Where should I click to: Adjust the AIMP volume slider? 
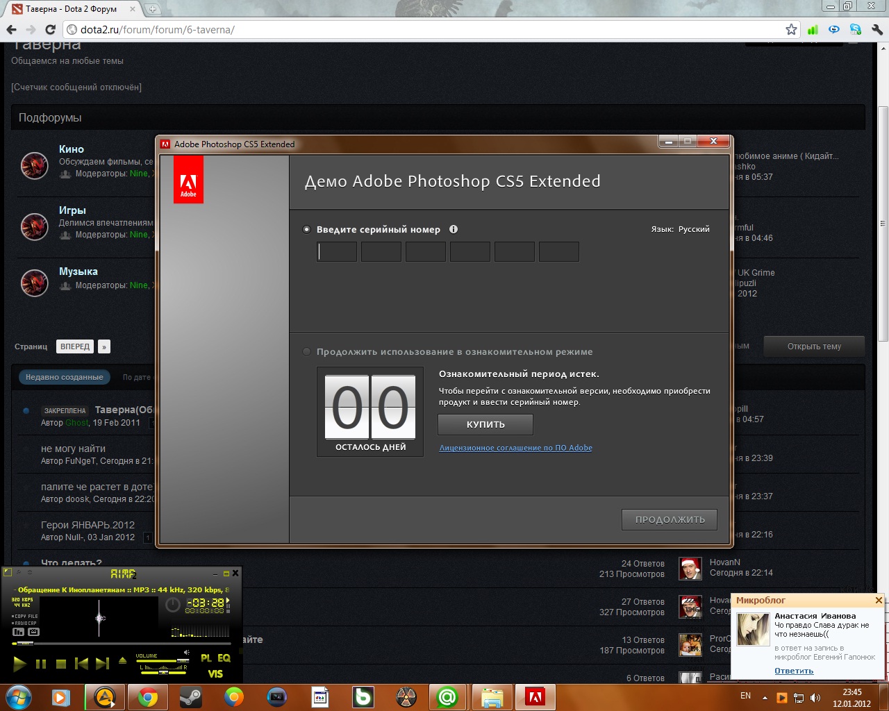pyautogui.click(x=162, y=661)
